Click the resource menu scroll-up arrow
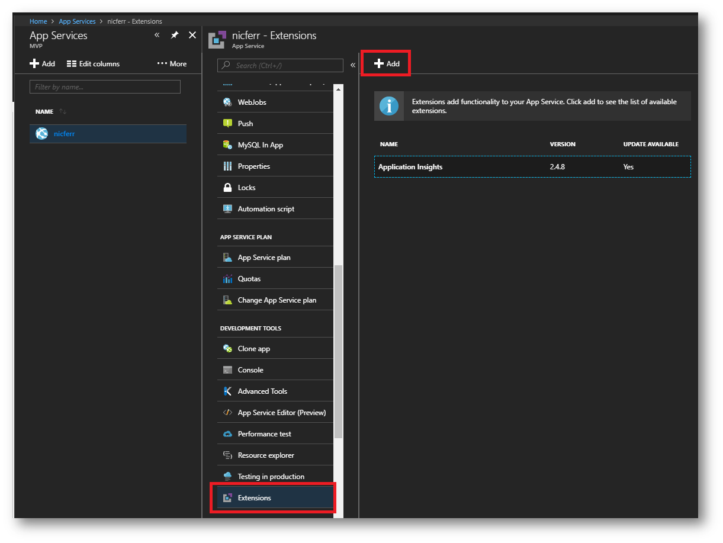723x543 pixels. (x=339, y=89)
